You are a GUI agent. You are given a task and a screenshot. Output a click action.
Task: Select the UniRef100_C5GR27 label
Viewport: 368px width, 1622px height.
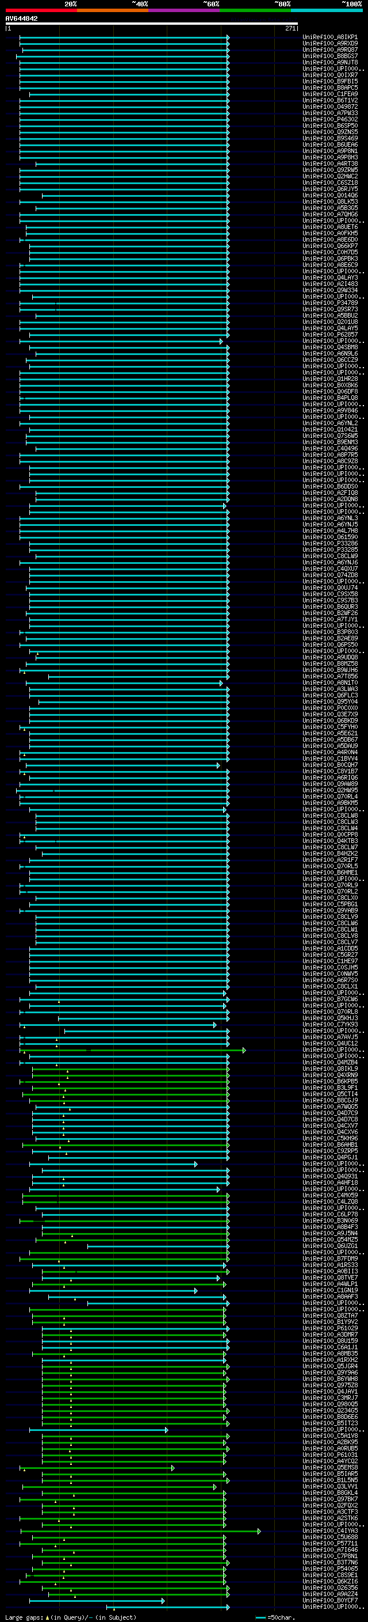pos(330,955)
